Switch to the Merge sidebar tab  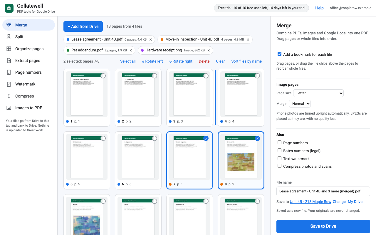(28, 25)
